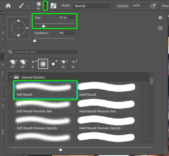Click the brush list scrollbar thumb

[x=152, y=81]
